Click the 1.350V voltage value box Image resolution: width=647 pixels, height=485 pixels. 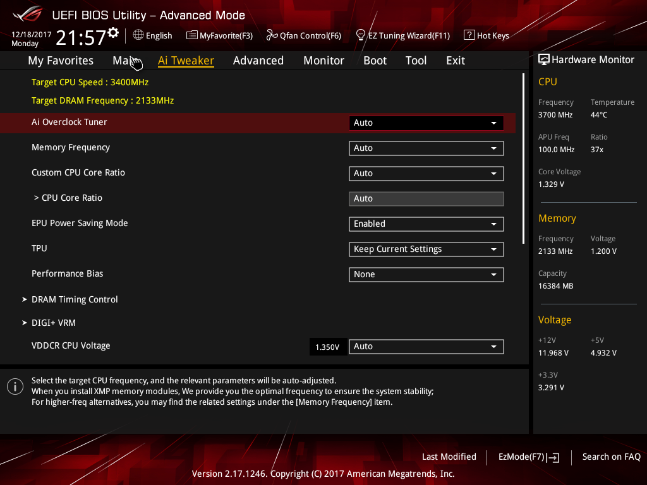(328, 347)
